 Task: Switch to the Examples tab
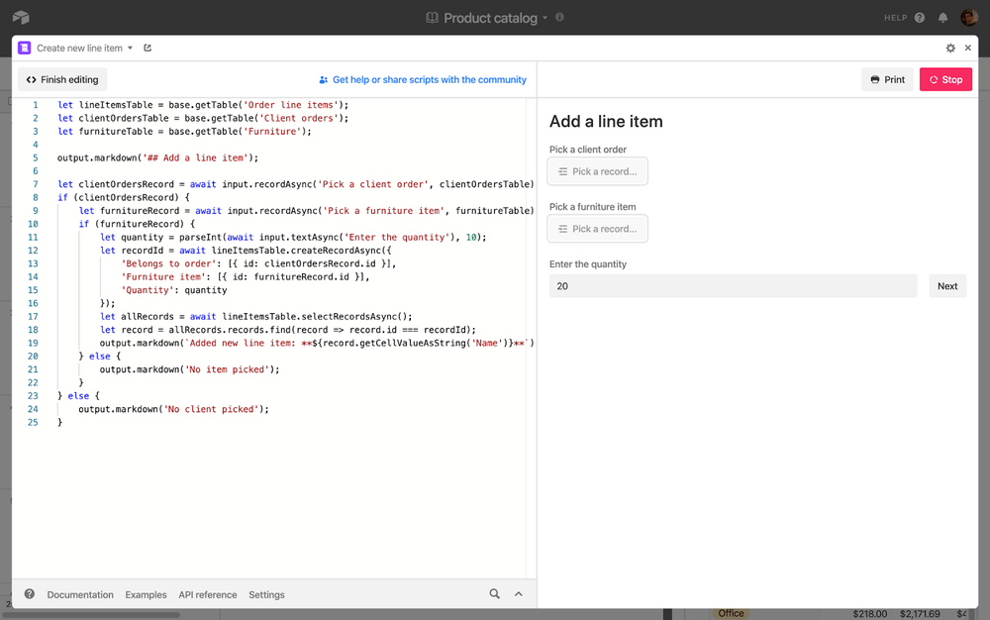coord(146,594)
